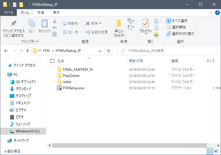Switch to large icons view in status bar

pos(216,151)
